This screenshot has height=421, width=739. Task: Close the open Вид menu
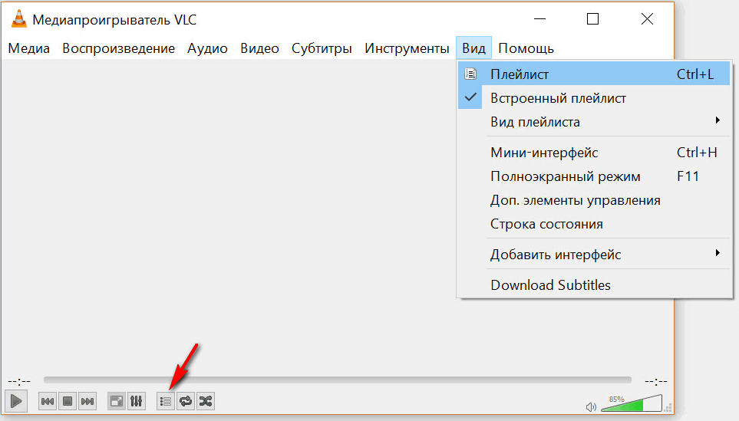tap(473, 48)
